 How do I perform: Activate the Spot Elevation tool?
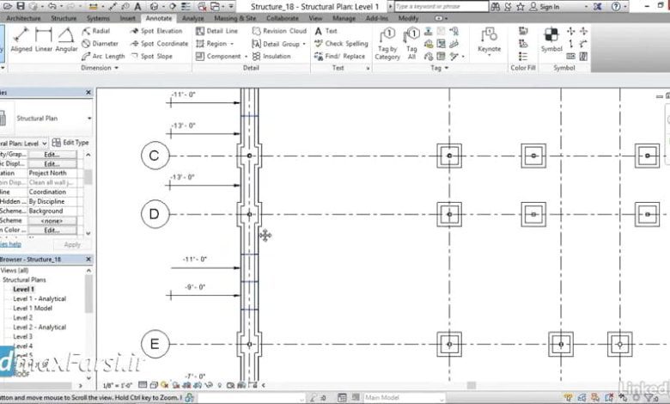point(156,31)
